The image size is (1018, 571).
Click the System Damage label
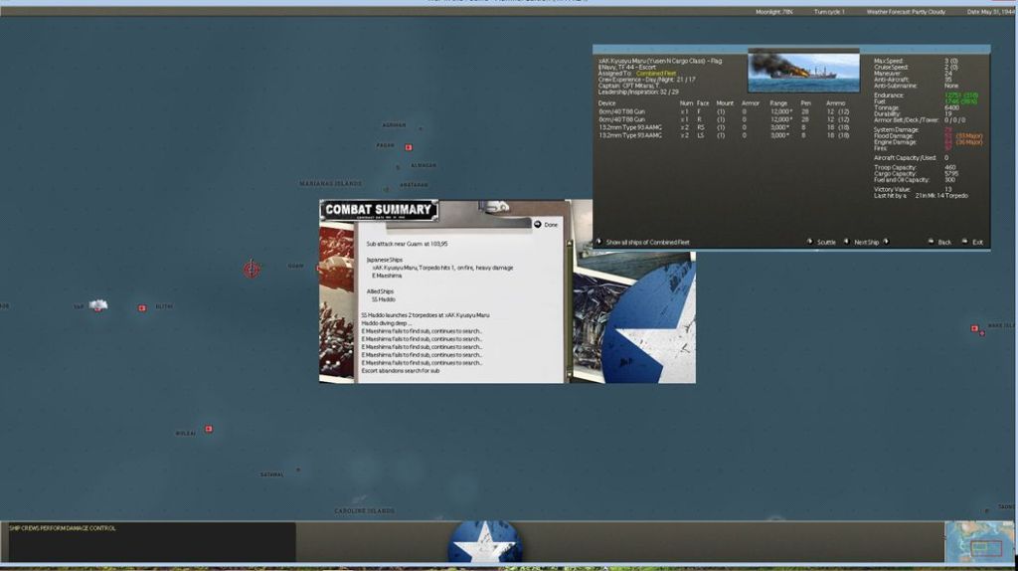897,130
